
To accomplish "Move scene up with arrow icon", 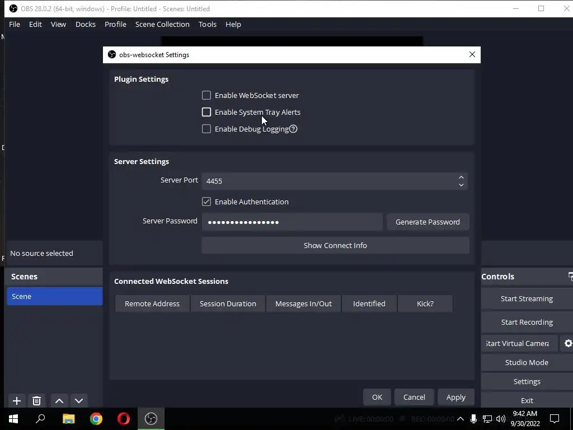I will 59,401.
